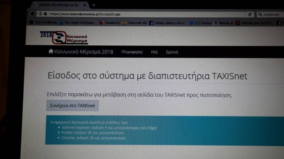Click the Internet Explorer version line
This screenshot has height=159, width=284.
click(109, 128)
